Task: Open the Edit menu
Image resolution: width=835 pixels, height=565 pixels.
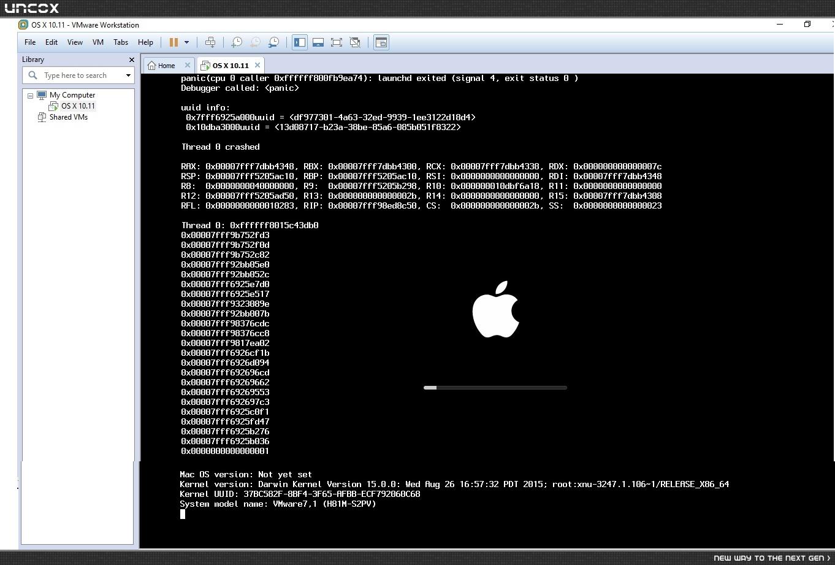Action: pos(51,42)
